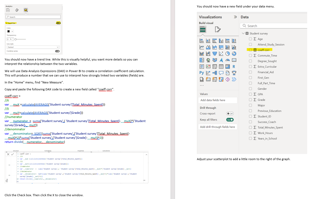
Task: Select the scatter chart visualization icon
Action: pos(221,54)
